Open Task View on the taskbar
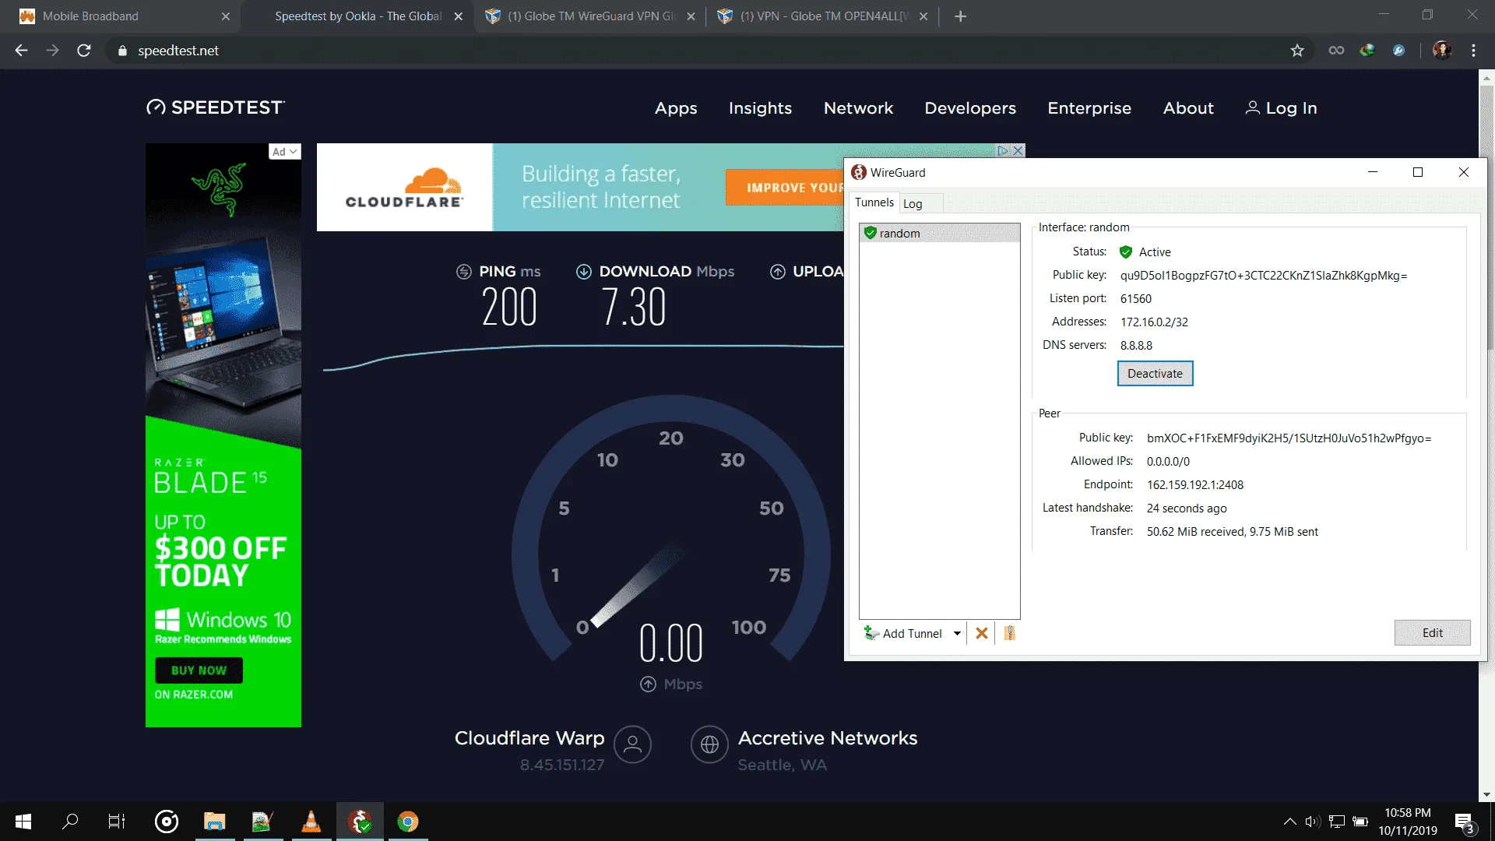 [x=117, y=822]
